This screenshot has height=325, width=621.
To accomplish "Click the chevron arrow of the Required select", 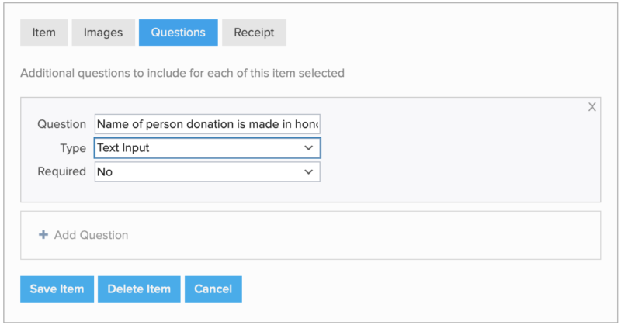I will pyautogui.click(x=308, y=171).
